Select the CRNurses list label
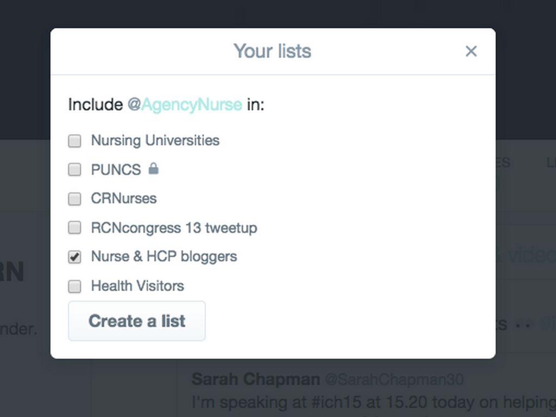The height and width of the screenshot is (417, 556). click(124, 199)
